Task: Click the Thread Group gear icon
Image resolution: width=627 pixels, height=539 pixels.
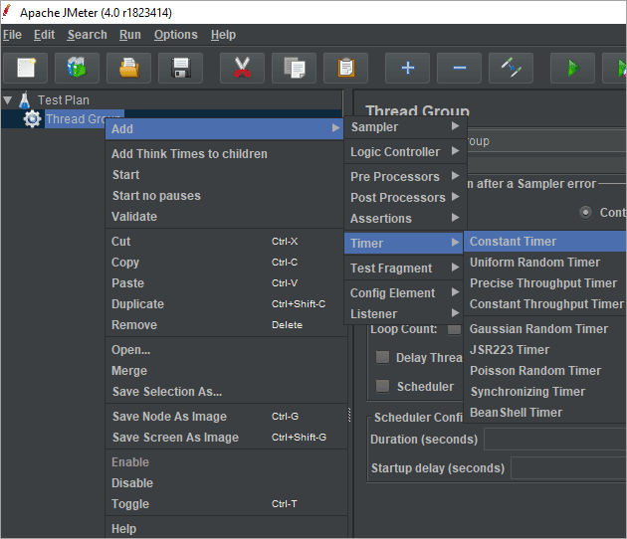Action: [32, 118]
